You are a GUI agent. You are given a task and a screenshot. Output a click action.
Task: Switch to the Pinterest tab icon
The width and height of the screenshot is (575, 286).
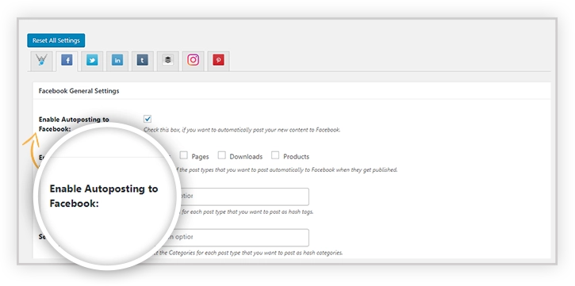coord(219,60)
